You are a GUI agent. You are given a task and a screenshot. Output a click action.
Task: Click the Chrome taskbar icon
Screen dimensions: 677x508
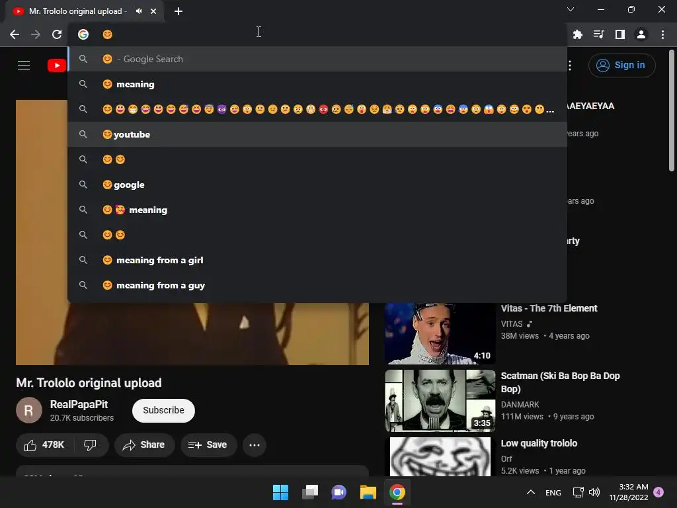[397, 492]
